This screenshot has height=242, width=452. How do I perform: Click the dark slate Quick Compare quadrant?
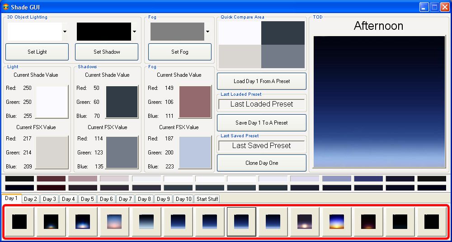coord(283,33)
